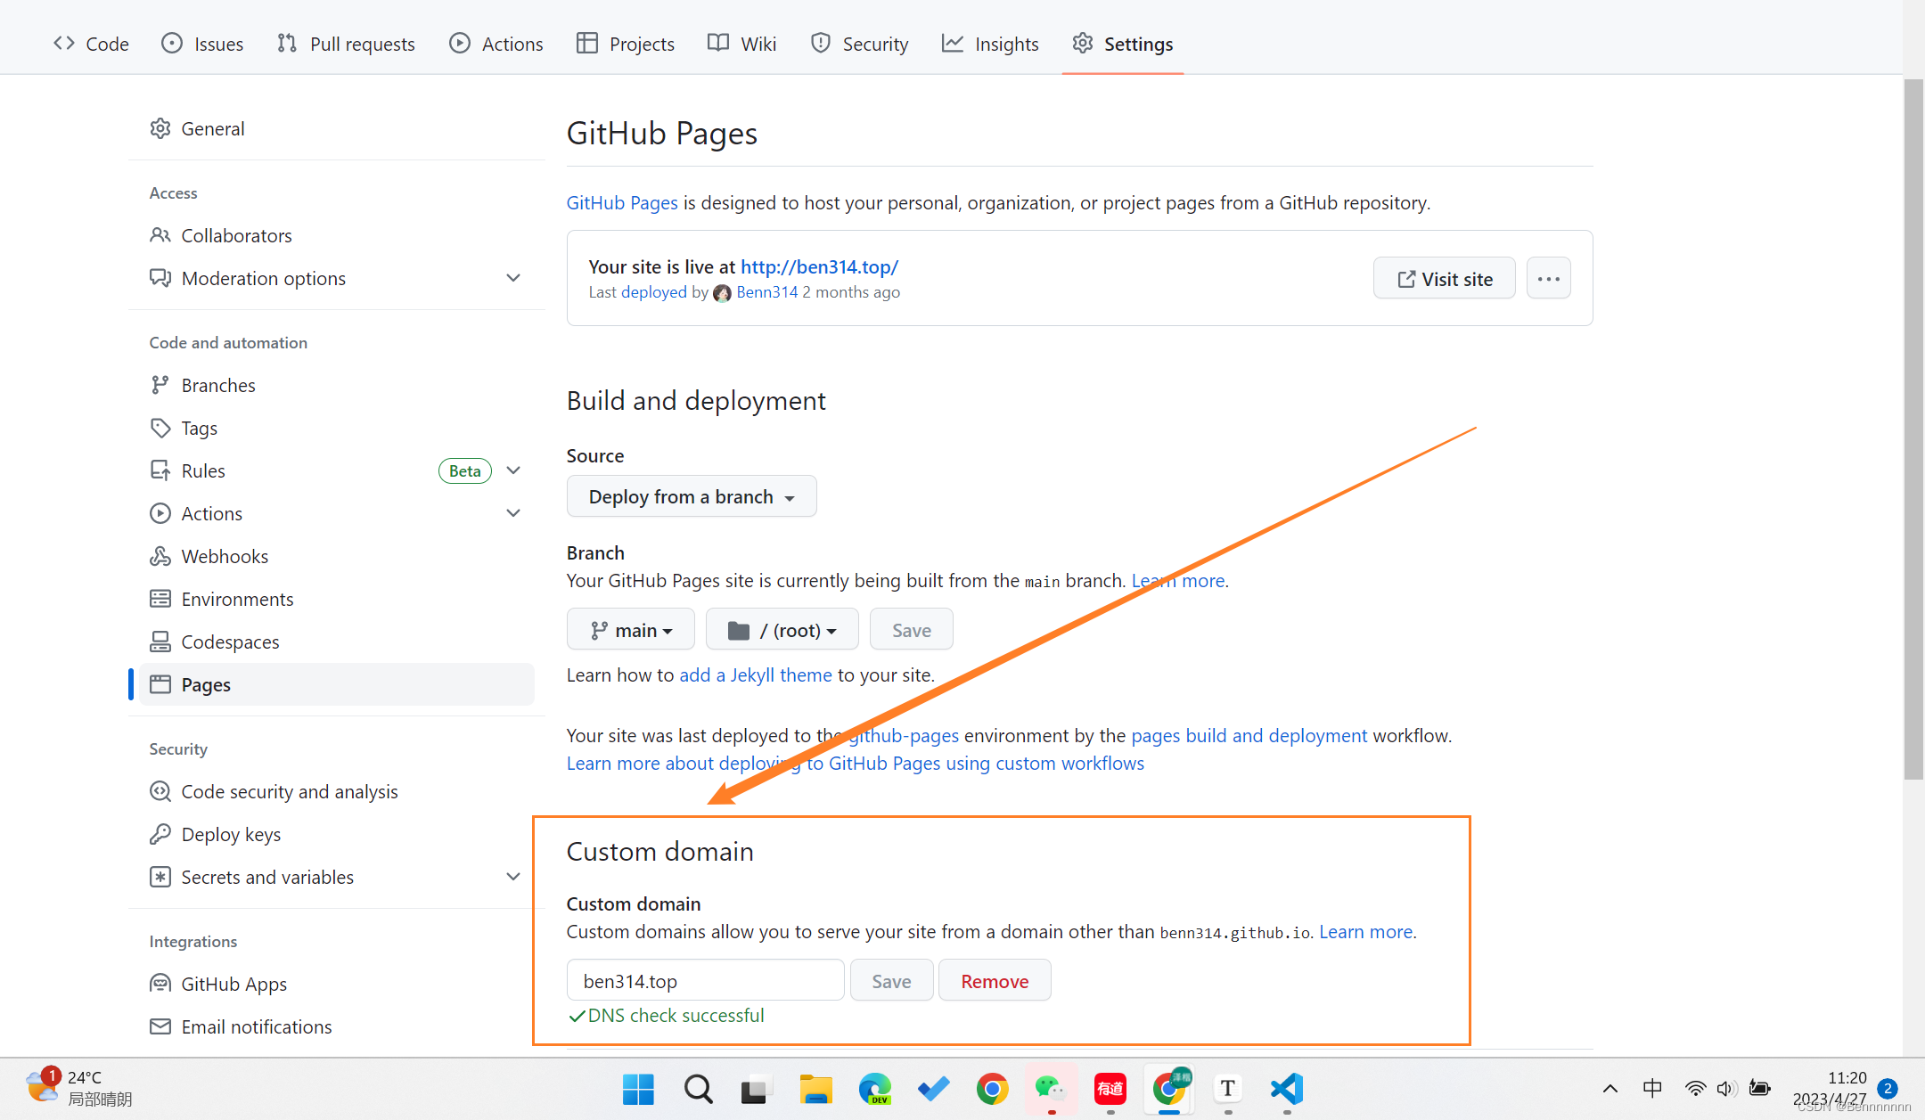Click Learn more about custom domains
Viewport: 1925px width, 1120px height.
[1366, 932]
